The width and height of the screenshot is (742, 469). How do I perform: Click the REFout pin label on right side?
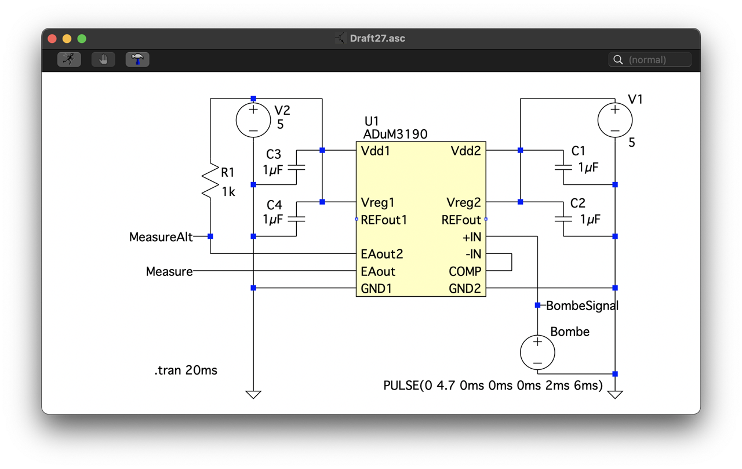[461, 220]
